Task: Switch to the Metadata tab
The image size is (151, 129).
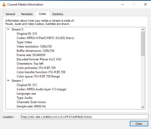Action: click(x=27, y=14)
